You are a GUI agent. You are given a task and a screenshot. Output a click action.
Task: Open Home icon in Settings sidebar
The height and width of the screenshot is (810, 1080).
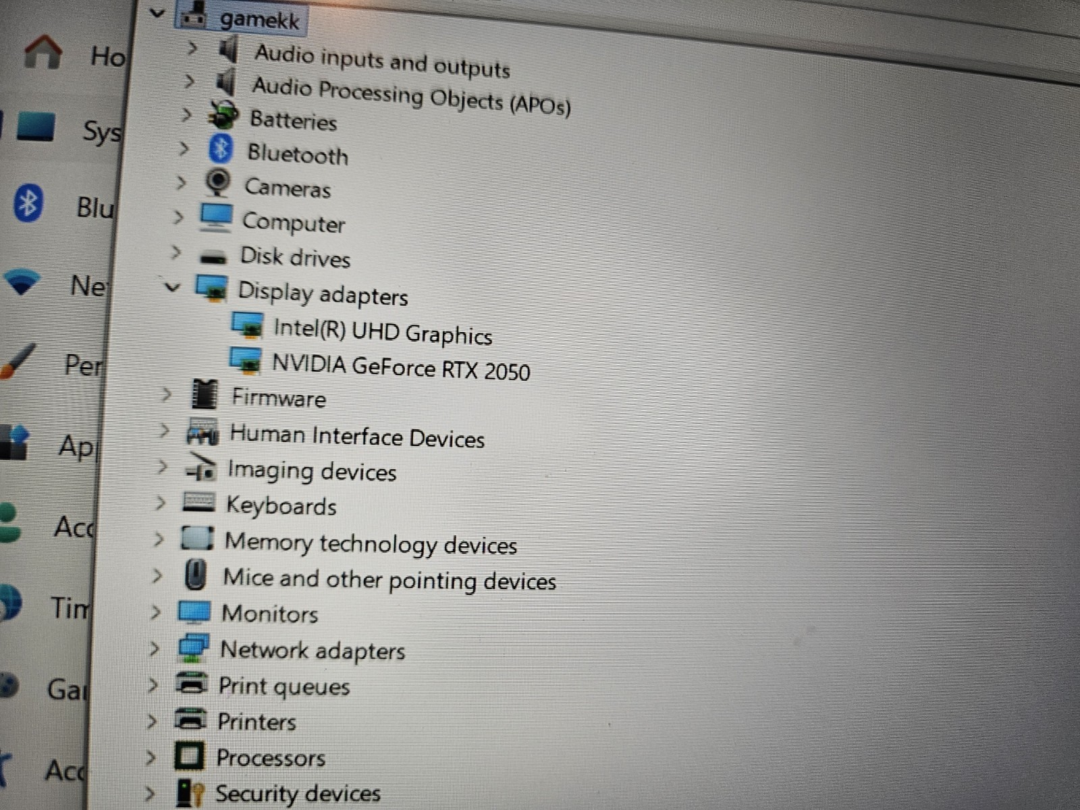pyautogui.click(x=43, y=52)
